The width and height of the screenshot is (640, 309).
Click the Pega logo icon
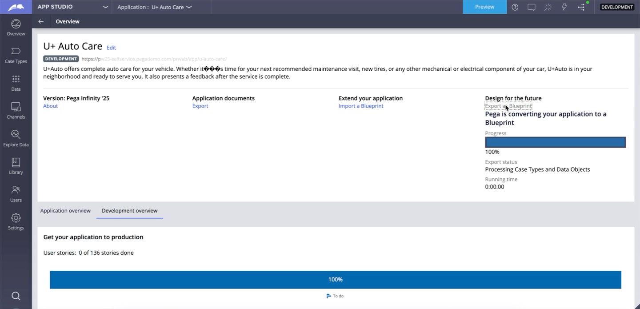[16, 7]
